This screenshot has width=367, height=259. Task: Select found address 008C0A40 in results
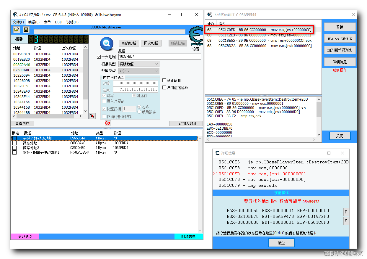47,65
